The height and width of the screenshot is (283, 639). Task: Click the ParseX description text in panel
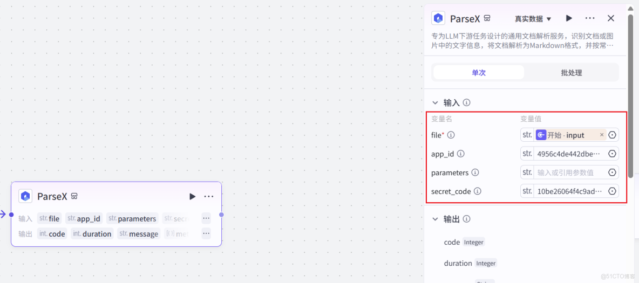pos(522,41)
